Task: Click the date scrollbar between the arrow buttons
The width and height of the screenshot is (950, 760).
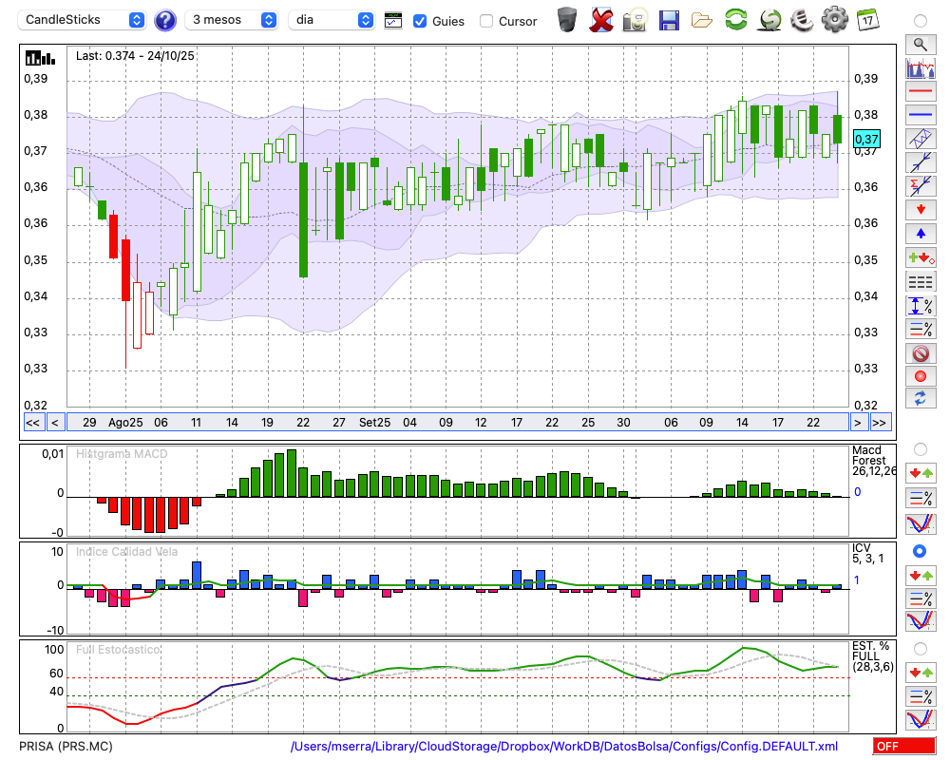Action: pos(458,423)
